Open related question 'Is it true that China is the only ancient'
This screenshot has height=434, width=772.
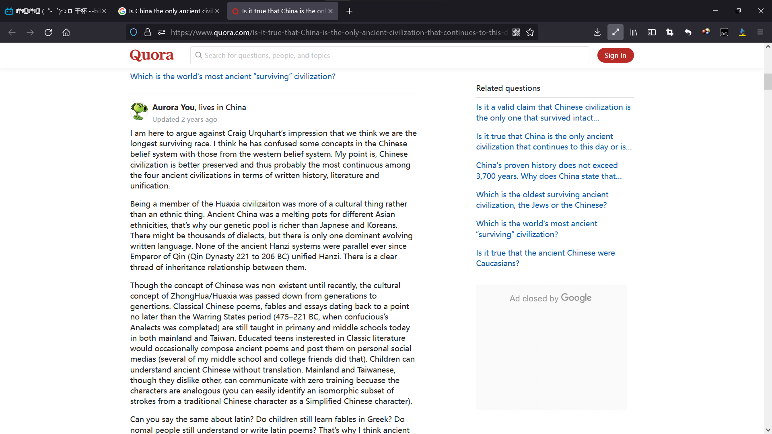(x=554, y=141)
